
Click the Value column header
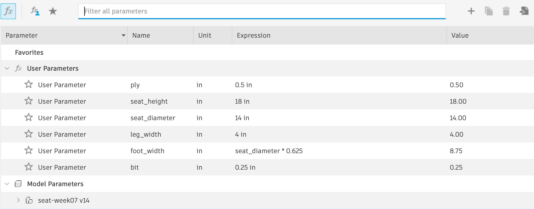460,35
